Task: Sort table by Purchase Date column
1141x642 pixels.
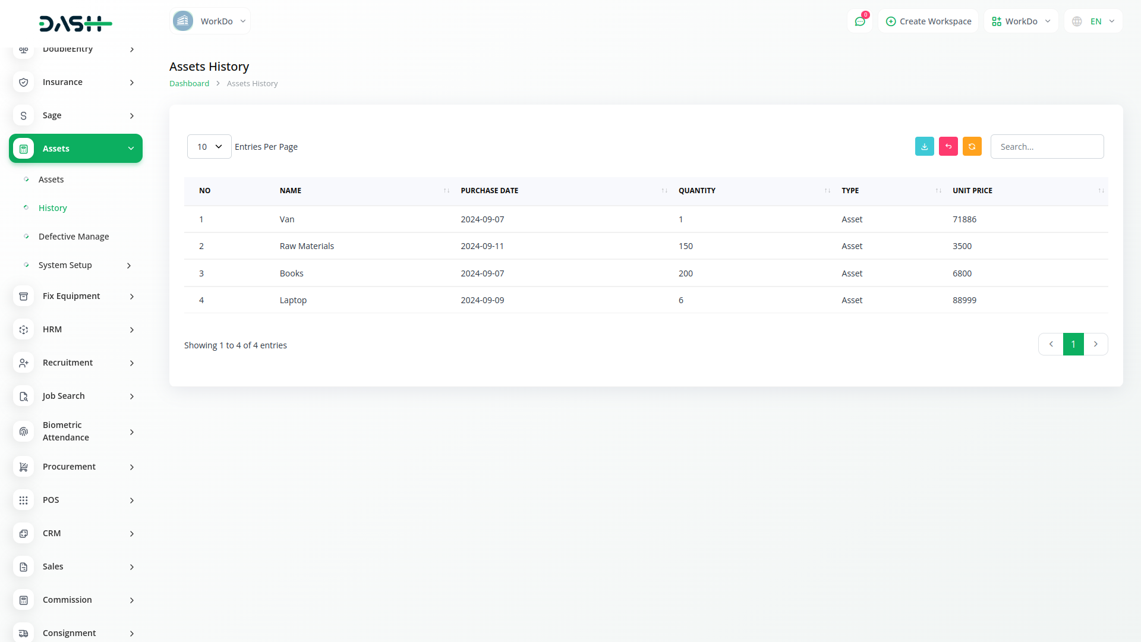Action: pos(664,191)
